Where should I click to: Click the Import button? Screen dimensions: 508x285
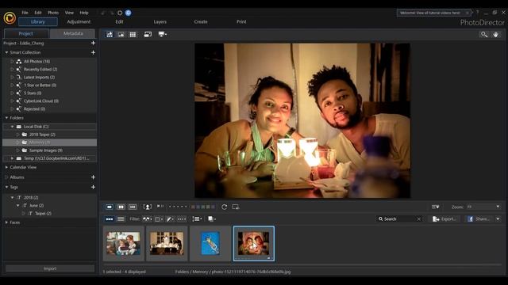tap(50, 268)
